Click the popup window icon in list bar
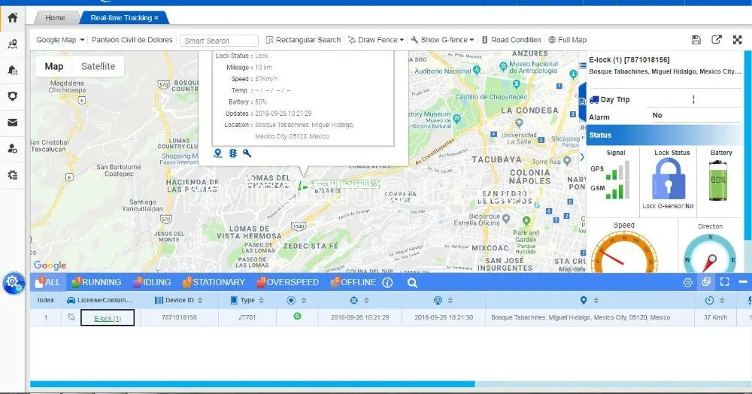Image resolution: width=752 pixels, height=394 pixels. 706,282
